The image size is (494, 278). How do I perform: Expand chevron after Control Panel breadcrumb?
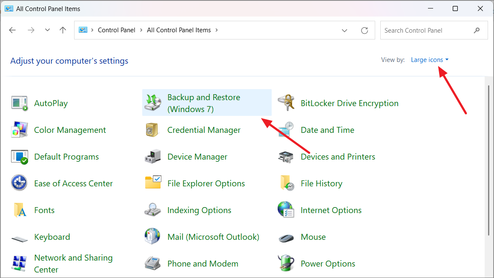pos(141,30)
